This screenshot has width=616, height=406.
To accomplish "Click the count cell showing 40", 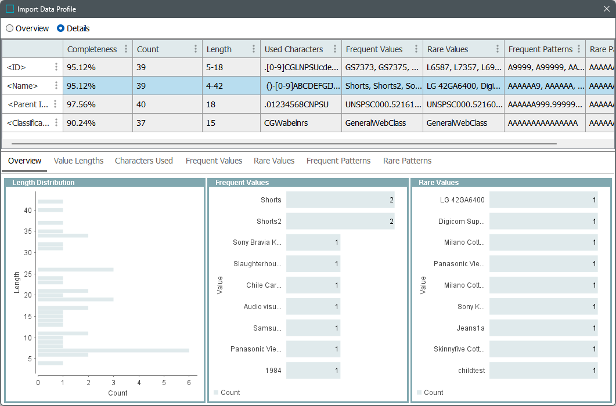I will click(167, 104).
